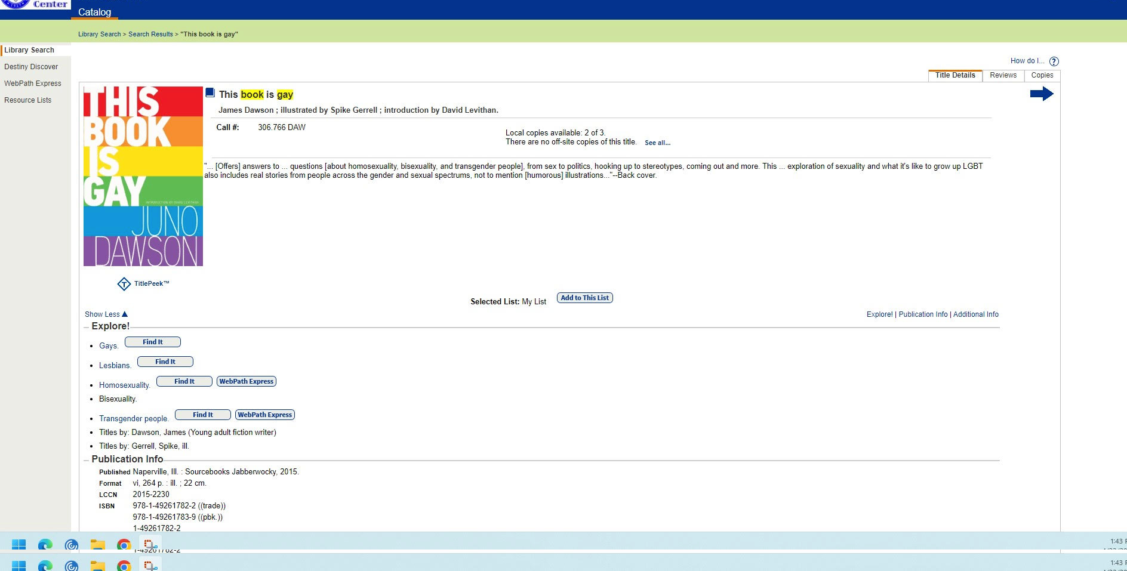
Task: Jump to the Explore! section link at right
Action: click(x=880, y=314)
